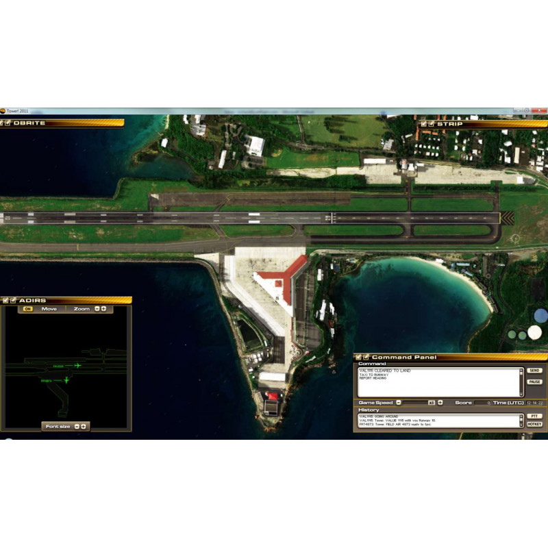
Task: Toggle the ADIRS ON switch
Action: point(27,309)
